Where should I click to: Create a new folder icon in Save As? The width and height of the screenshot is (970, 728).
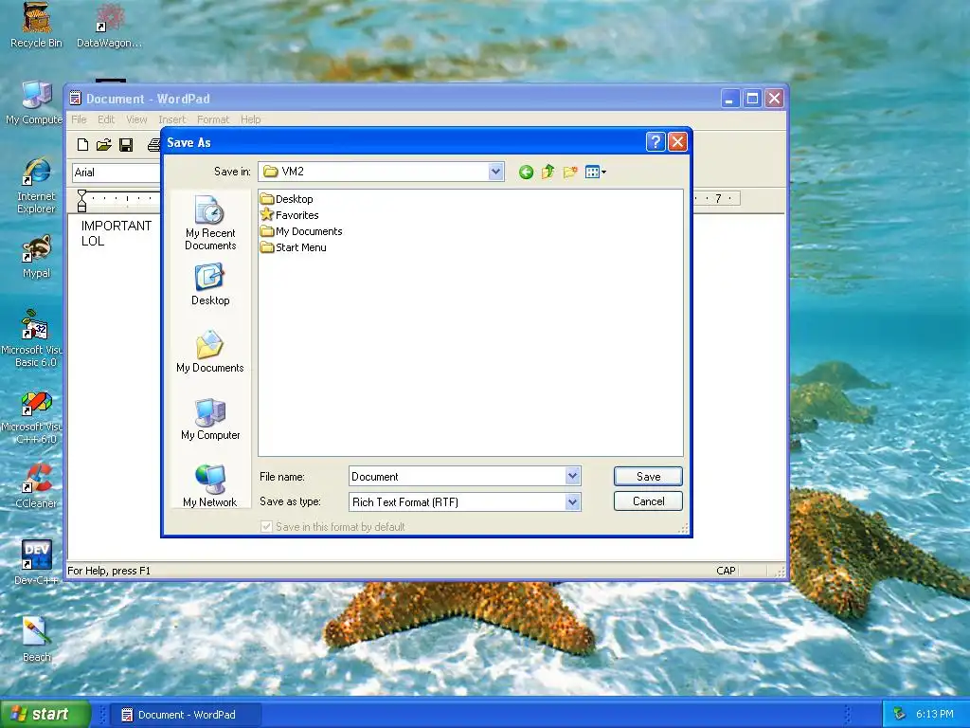click(x=570, y=173)
